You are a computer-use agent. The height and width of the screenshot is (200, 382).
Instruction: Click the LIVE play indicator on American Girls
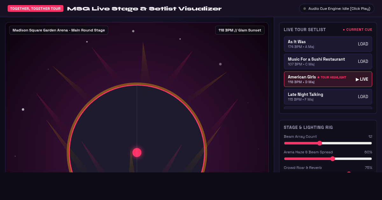click(362, 79)
